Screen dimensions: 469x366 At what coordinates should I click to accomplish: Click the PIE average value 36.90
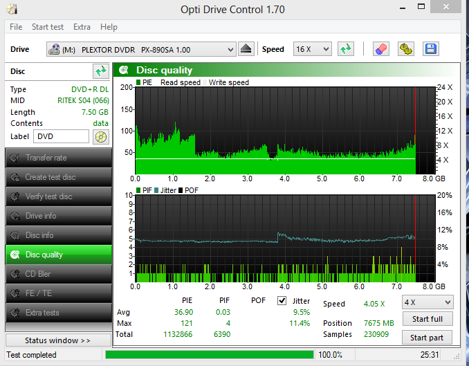tap(183, 312)
